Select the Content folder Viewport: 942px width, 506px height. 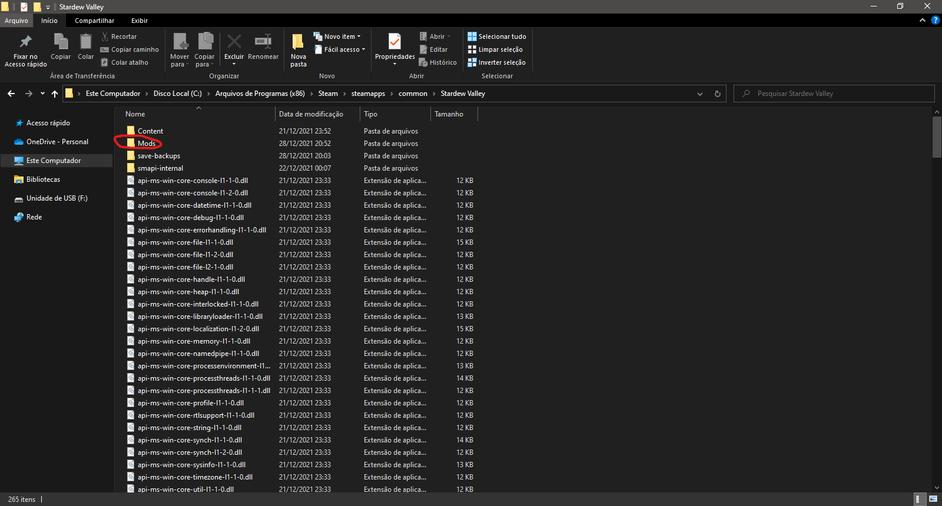click(150, 131)
